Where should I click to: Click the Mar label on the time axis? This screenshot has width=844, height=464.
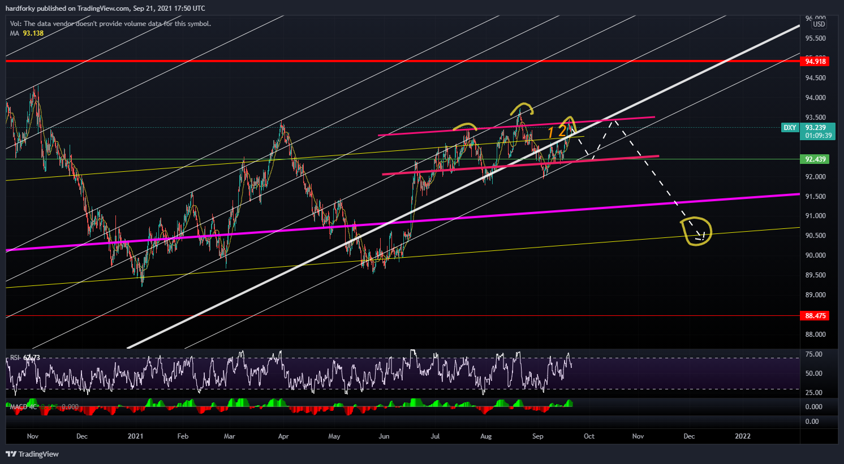[230, 436]
